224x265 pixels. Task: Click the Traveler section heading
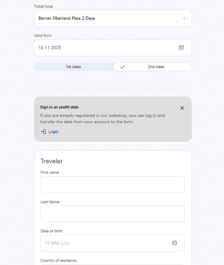tap(52, 161)
